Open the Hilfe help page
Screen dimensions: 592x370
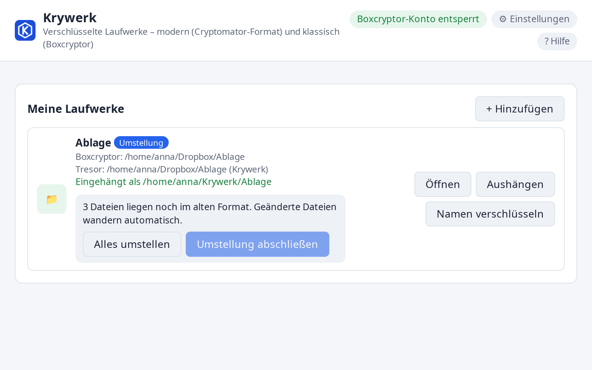point(557,41)
